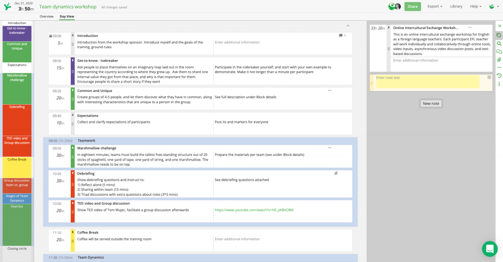Switch to the Overview tab

tap(47, 17)
